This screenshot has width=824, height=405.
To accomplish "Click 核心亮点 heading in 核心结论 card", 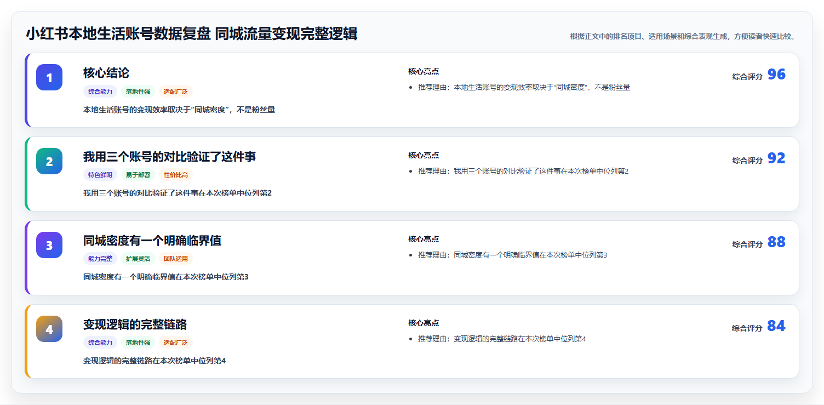I will [424, 71].
